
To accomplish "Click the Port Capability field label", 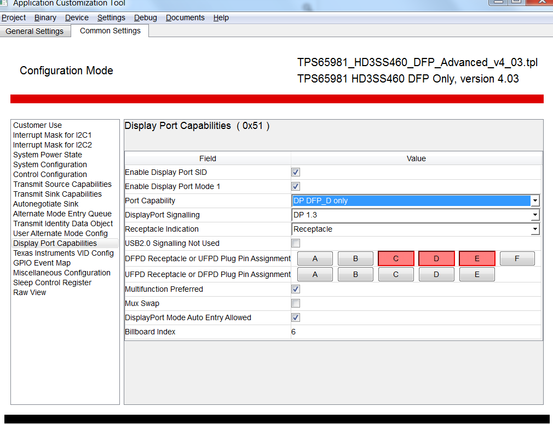I will click(x=150, y=201).
